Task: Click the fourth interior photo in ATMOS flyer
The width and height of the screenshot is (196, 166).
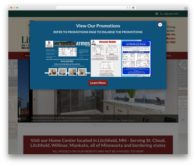Action: point(82,72)
